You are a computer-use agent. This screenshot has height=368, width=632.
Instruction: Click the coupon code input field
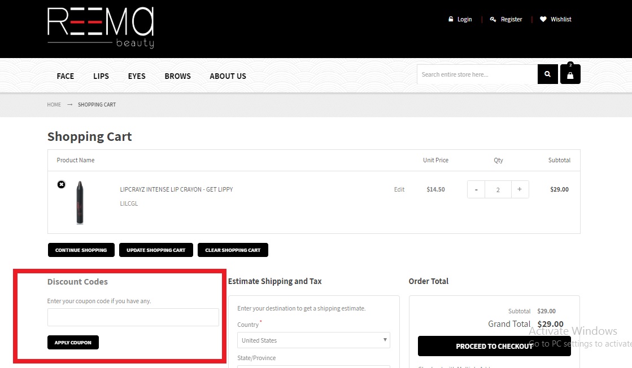[133, 317]
